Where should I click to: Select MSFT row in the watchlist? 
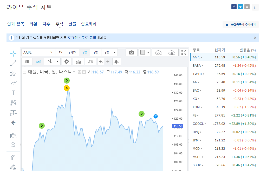click(224, 157)
